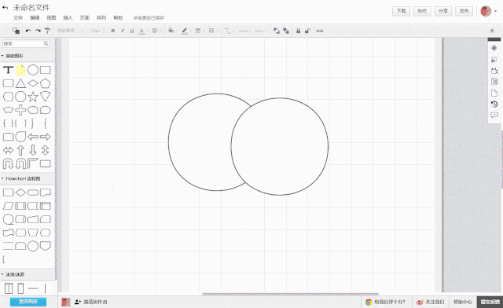Image resolution: width=503 pixels, height=308 pixels.
Task: Open the user avatar dropdown arrow
Action: [x=496, y=11]
